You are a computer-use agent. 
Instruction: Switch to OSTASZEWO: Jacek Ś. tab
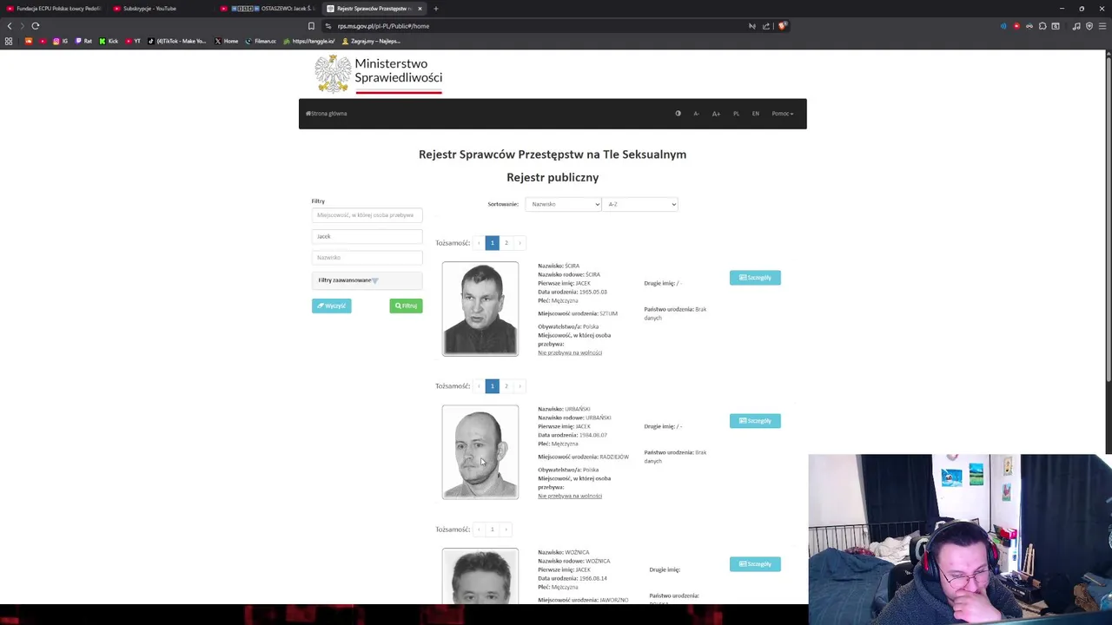(268, 9)
